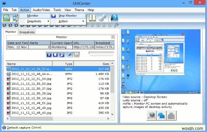Choose Stop Monitor from the submenu
Viewport: 207px width, 132px height.
click(68, 16)
